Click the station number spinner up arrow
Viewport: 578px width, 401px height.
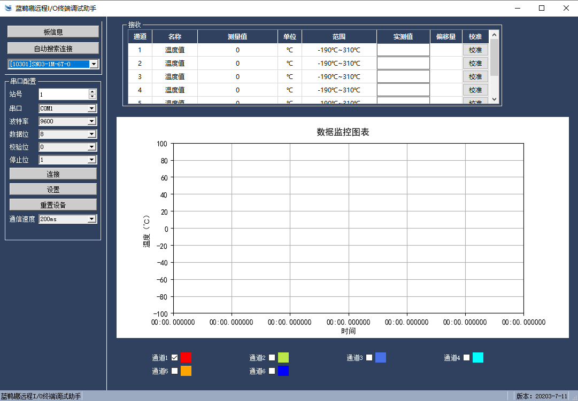[x=93, y=92]
